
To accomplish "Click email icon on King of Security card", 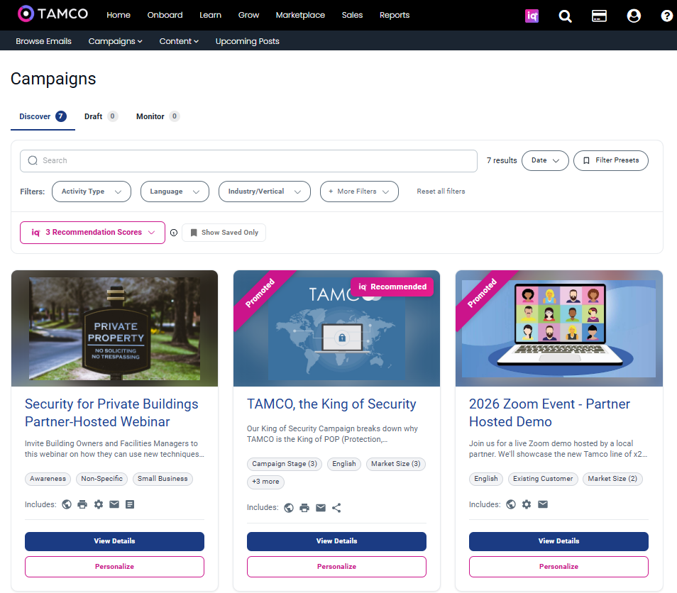I will click(x=320, y=508).
